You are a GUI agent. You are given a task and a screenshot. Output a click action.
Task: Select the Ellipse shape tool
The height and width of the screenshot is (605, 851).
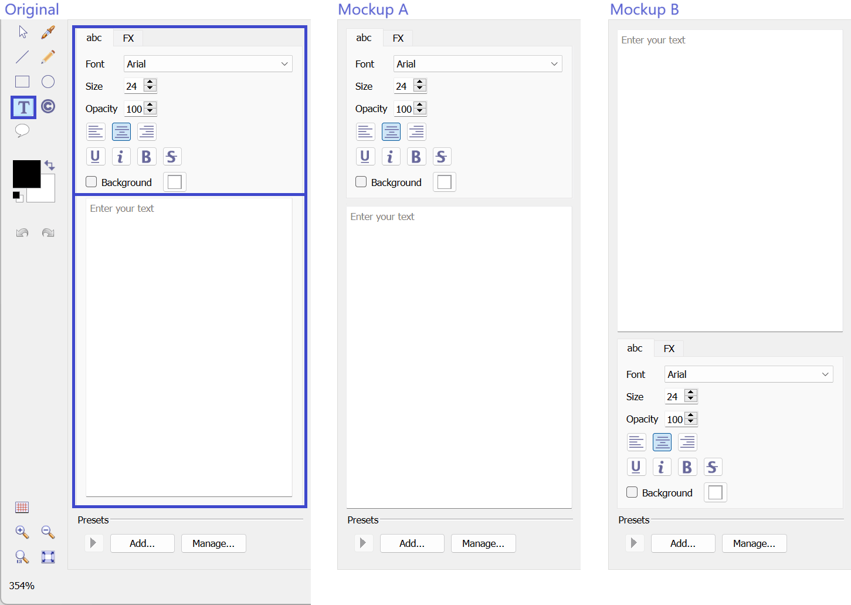coord(48,82)
